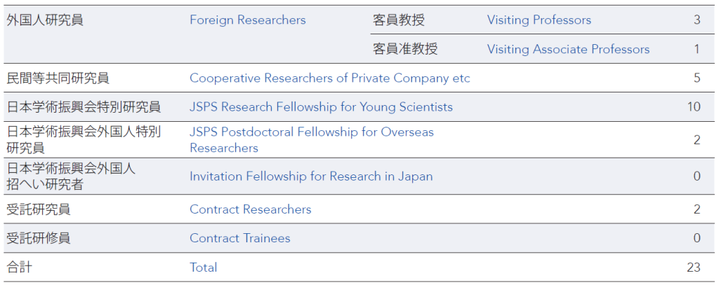
Task: Select the 受託研修員 row heading
Action: point(39,238)
